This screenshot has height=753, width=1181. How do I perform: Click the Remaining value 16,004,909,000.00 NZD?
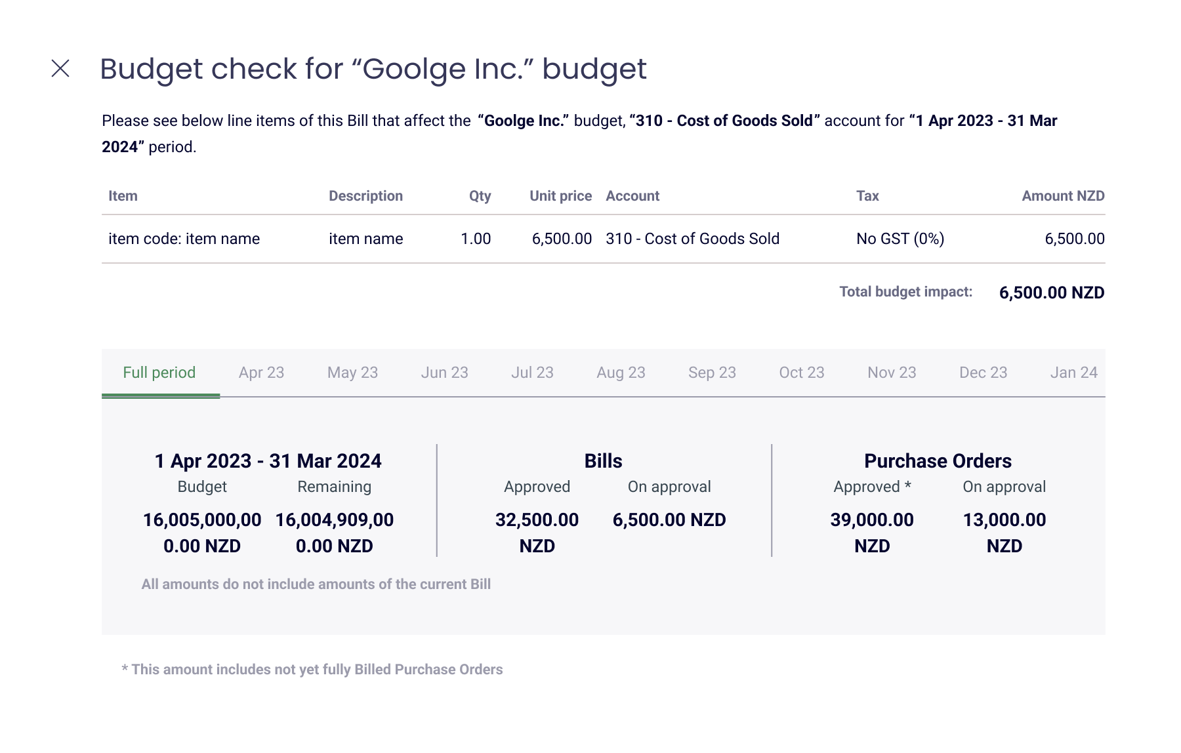tap(335, 533)
